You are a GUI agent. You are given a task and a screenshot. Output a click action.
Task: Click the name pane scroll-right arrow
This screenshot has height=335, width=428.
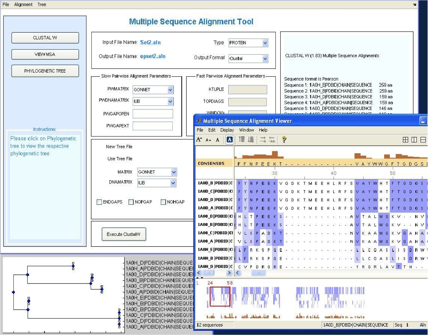coord(229,273)
